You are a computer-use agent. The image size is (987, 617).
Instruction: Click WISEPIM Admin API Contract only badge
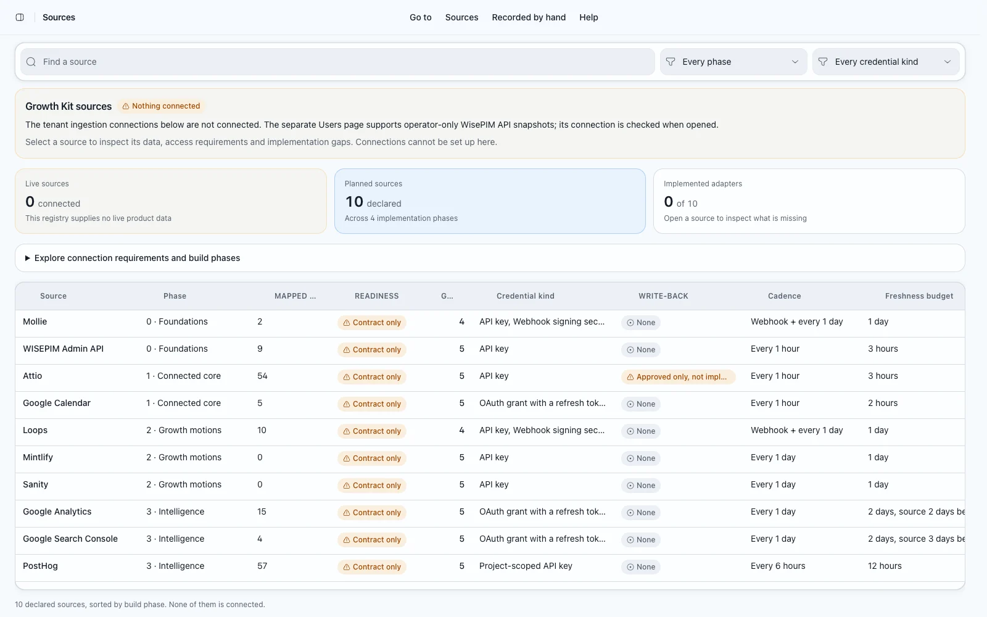[x=372, y=350]
